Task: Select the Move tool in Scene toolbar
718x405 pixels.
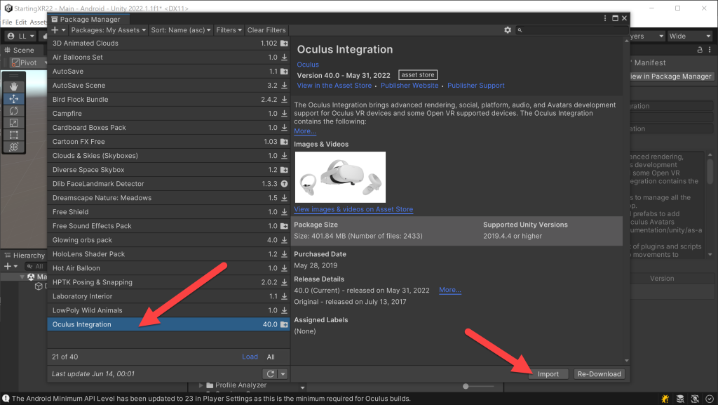Action: (14, 98)
